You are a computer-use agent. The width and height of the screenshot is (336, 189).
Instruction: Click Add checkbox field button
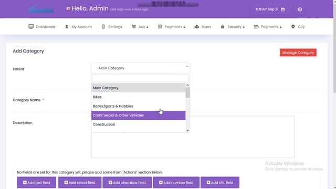click(x=127, y=183)
